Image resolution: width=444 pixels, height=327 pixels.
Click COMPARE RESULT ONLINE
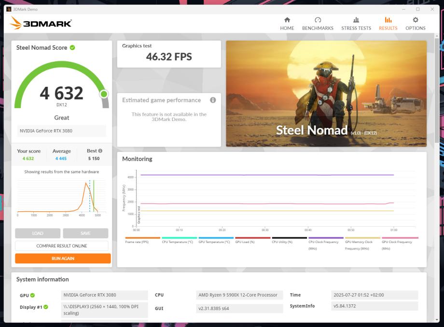pyautogui.click(x=62, y=246)
